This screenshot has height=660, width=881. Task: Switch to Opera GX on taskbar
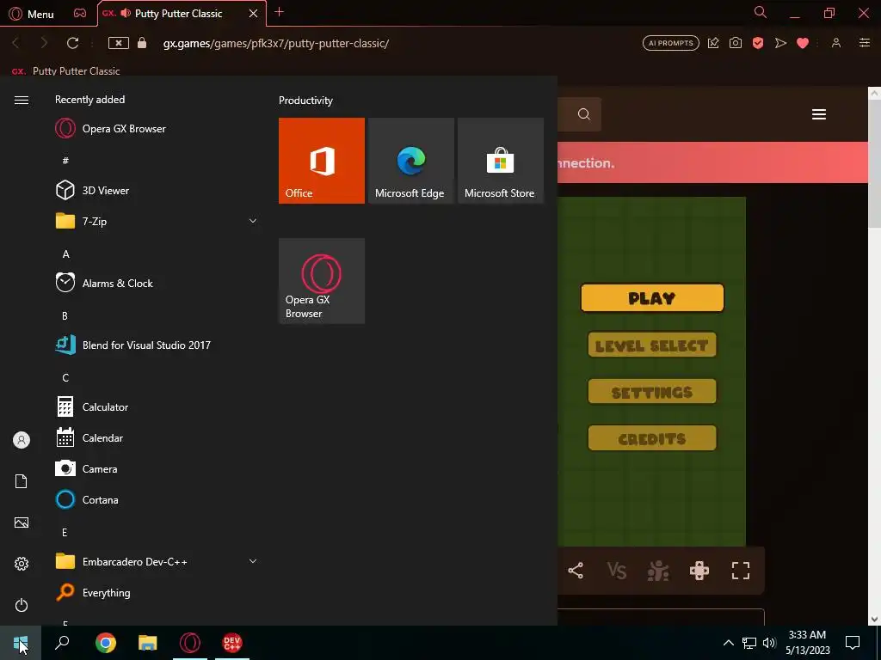tap(190, 643)
